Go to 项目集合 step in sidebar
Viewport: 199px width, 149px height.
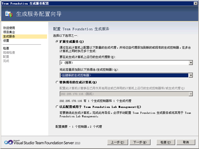9,32
